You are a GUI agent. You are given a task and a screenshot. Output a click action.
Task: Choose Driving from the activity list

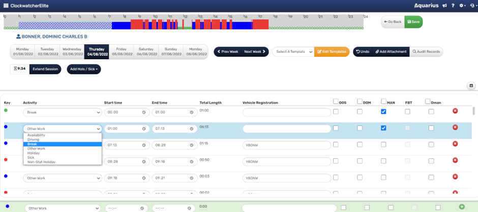point(33,139)
